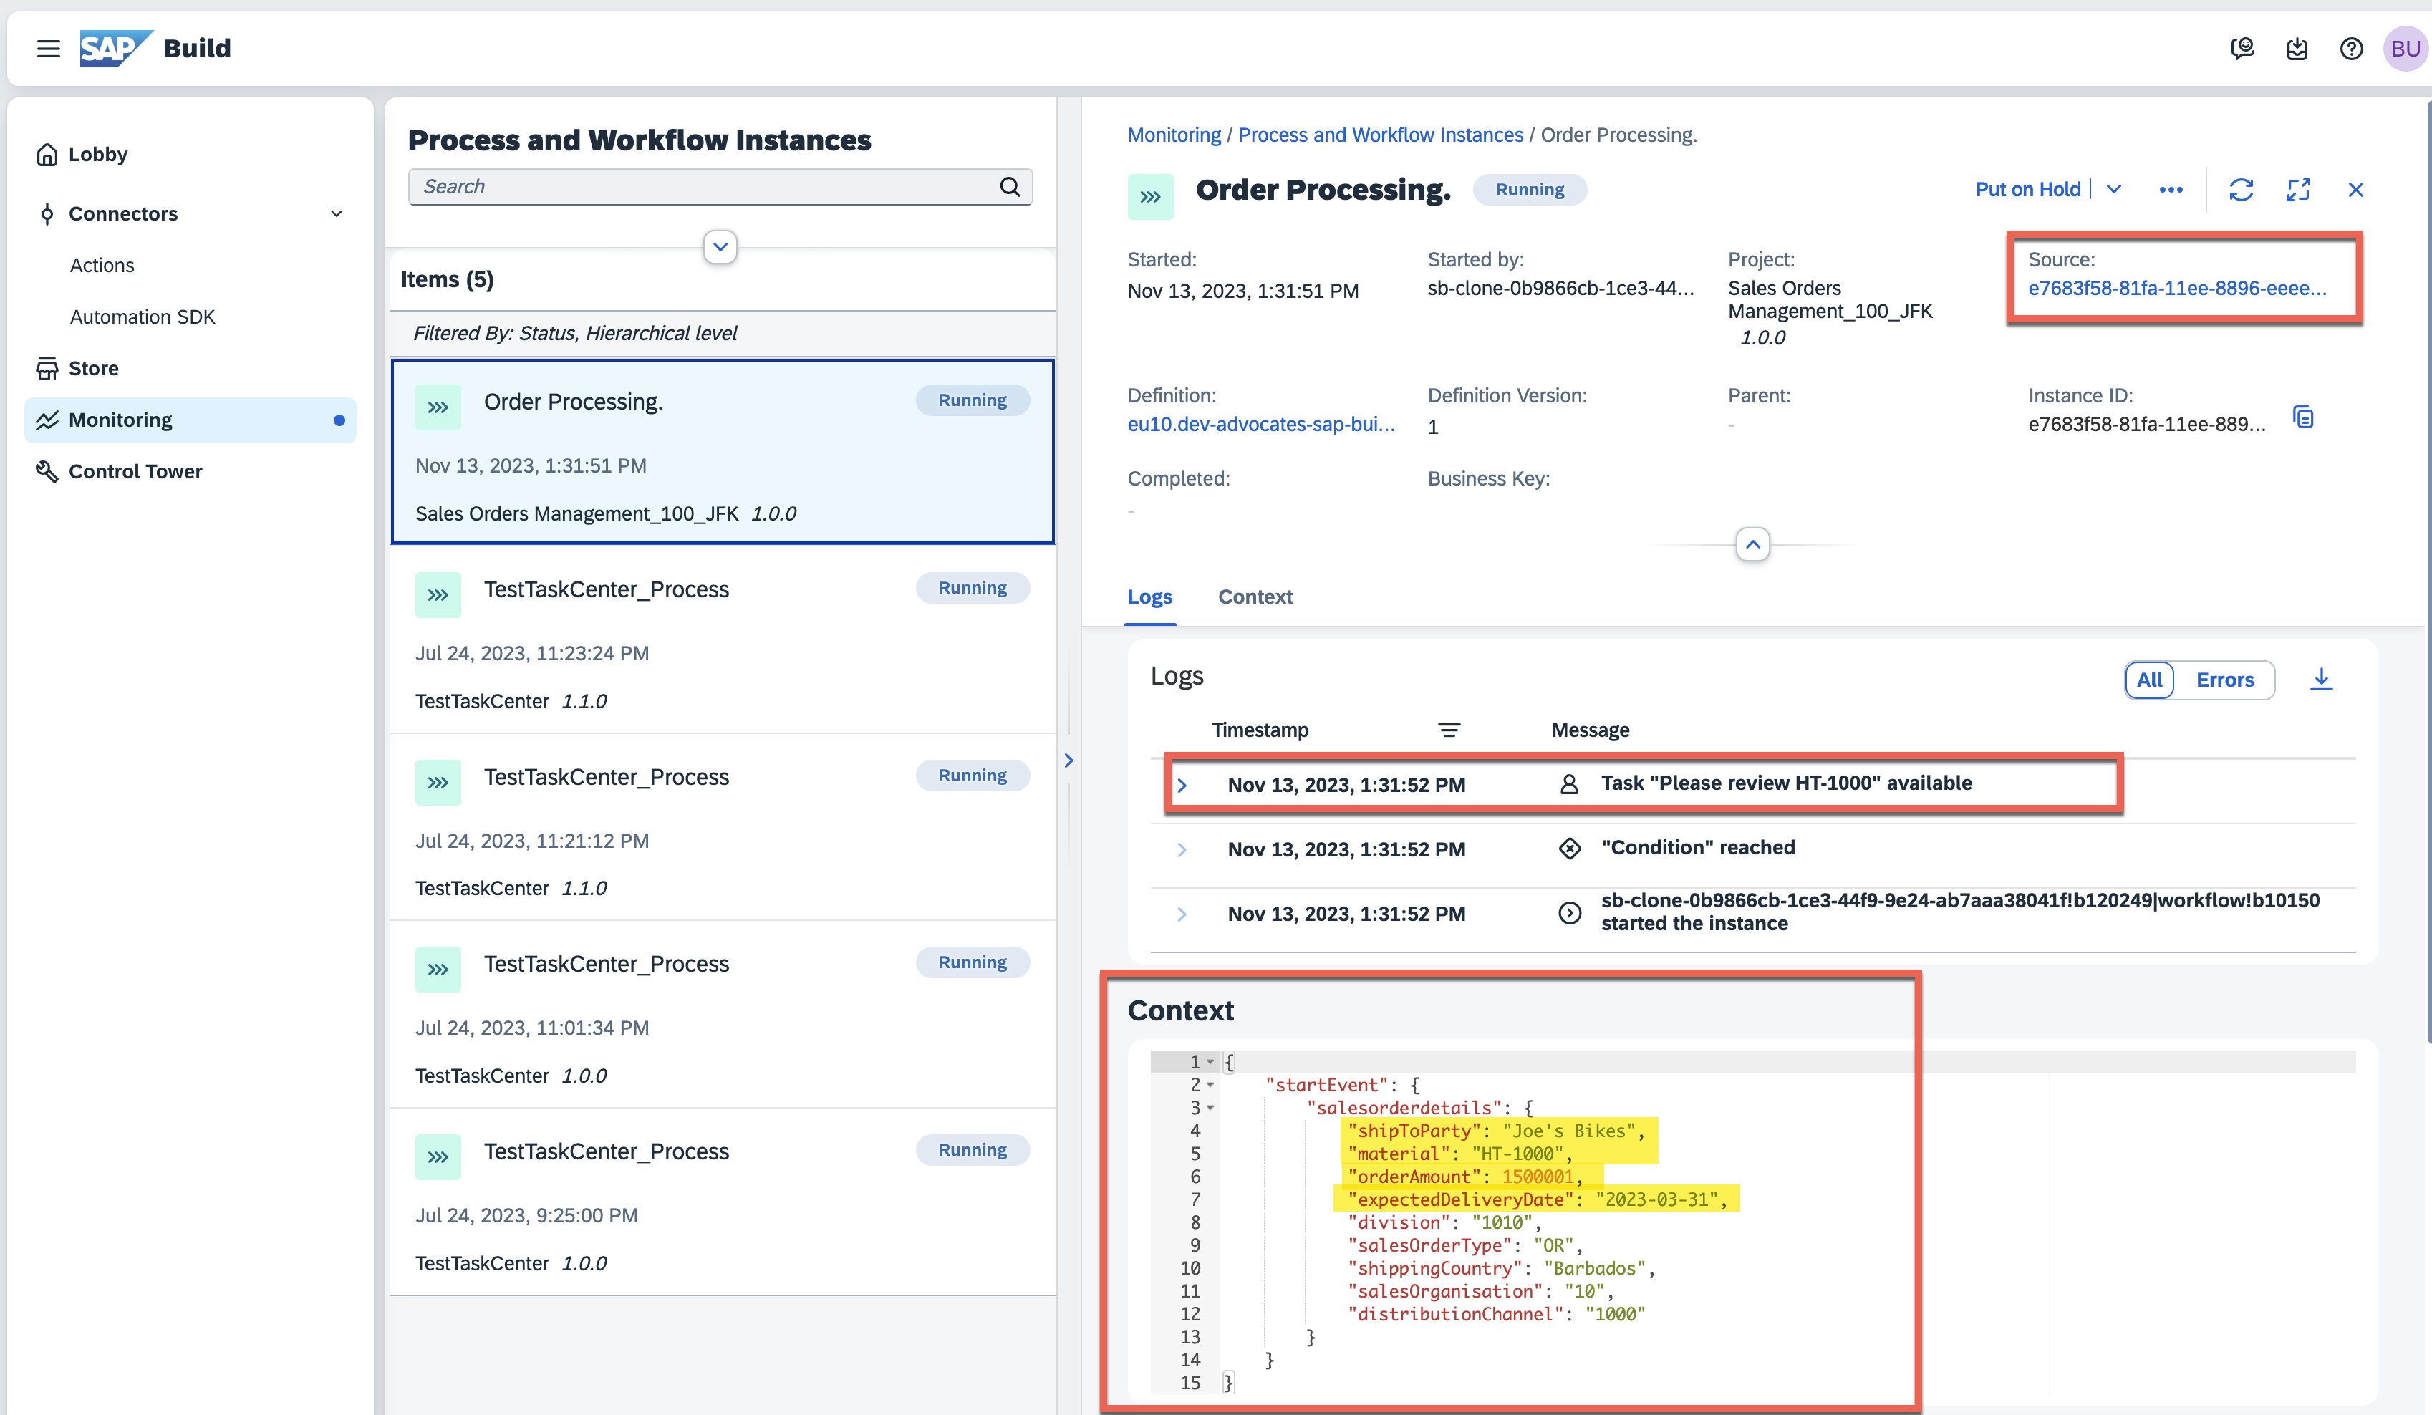Download the logs

(x=2321, y=680)
